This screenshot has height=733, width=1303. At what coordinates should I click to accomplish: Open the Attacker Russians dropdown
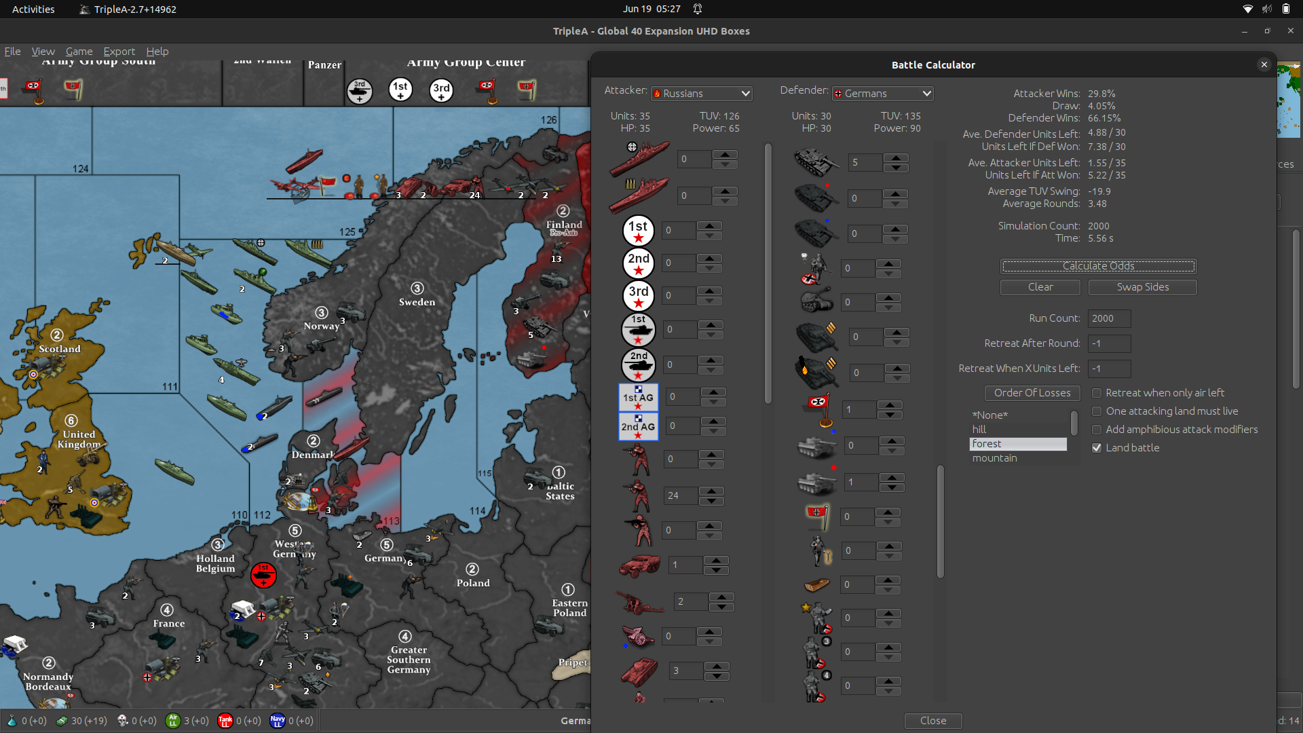702,94
